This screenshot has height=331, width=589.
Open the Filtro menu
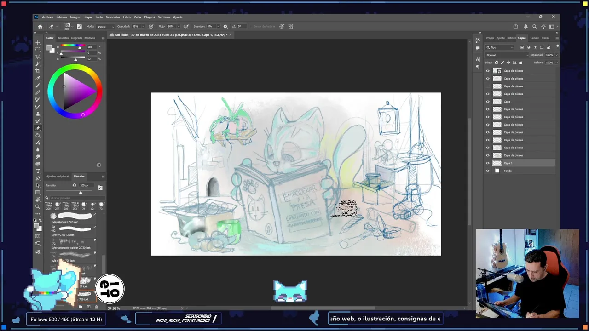click(x=127, y=17)
